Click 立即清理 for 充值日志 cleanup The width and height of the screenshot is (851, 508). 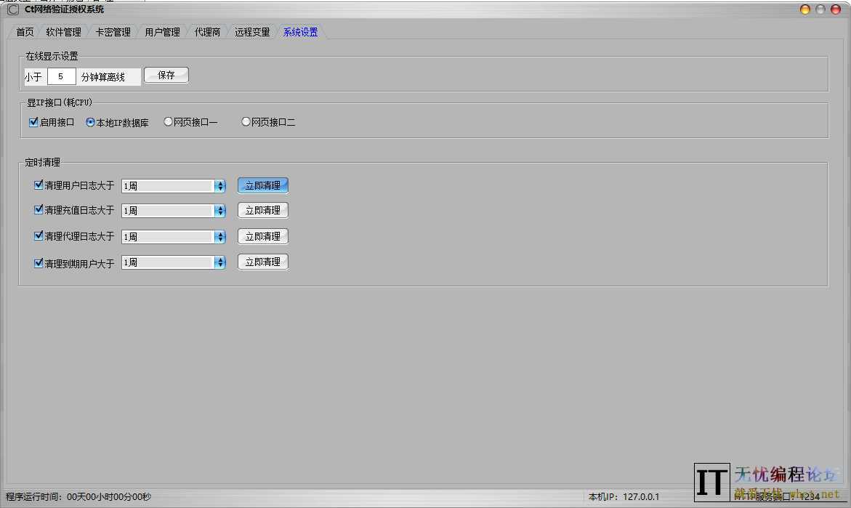[262, 210]
